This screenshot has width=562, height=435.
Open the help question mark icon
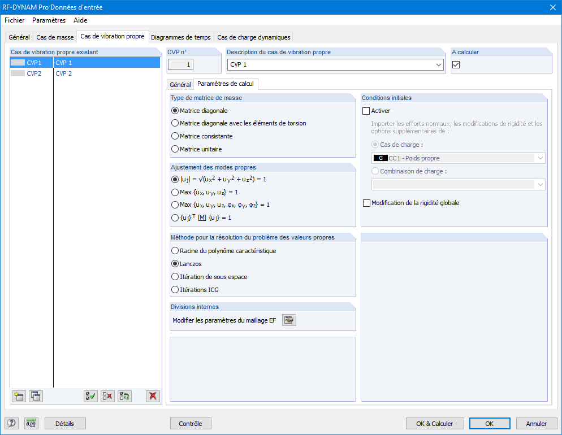(x=11, y=424)
